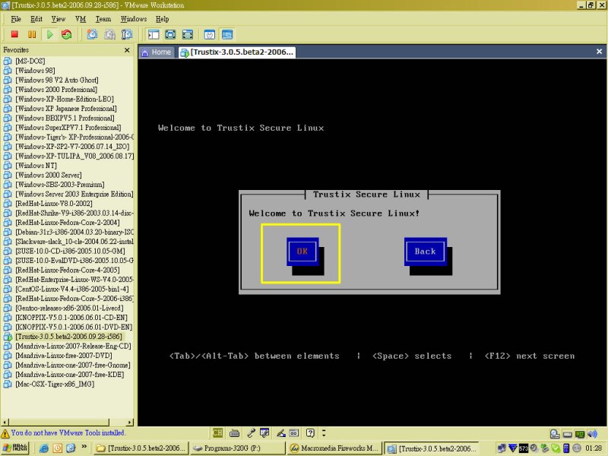The image size is (608, 456).
Task: Click the Back button in Trustix dialog
Action: click(426, 252)
